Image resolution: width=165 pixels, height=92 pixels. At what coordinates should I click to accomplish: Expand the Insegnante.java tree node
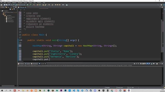(5, 17)
